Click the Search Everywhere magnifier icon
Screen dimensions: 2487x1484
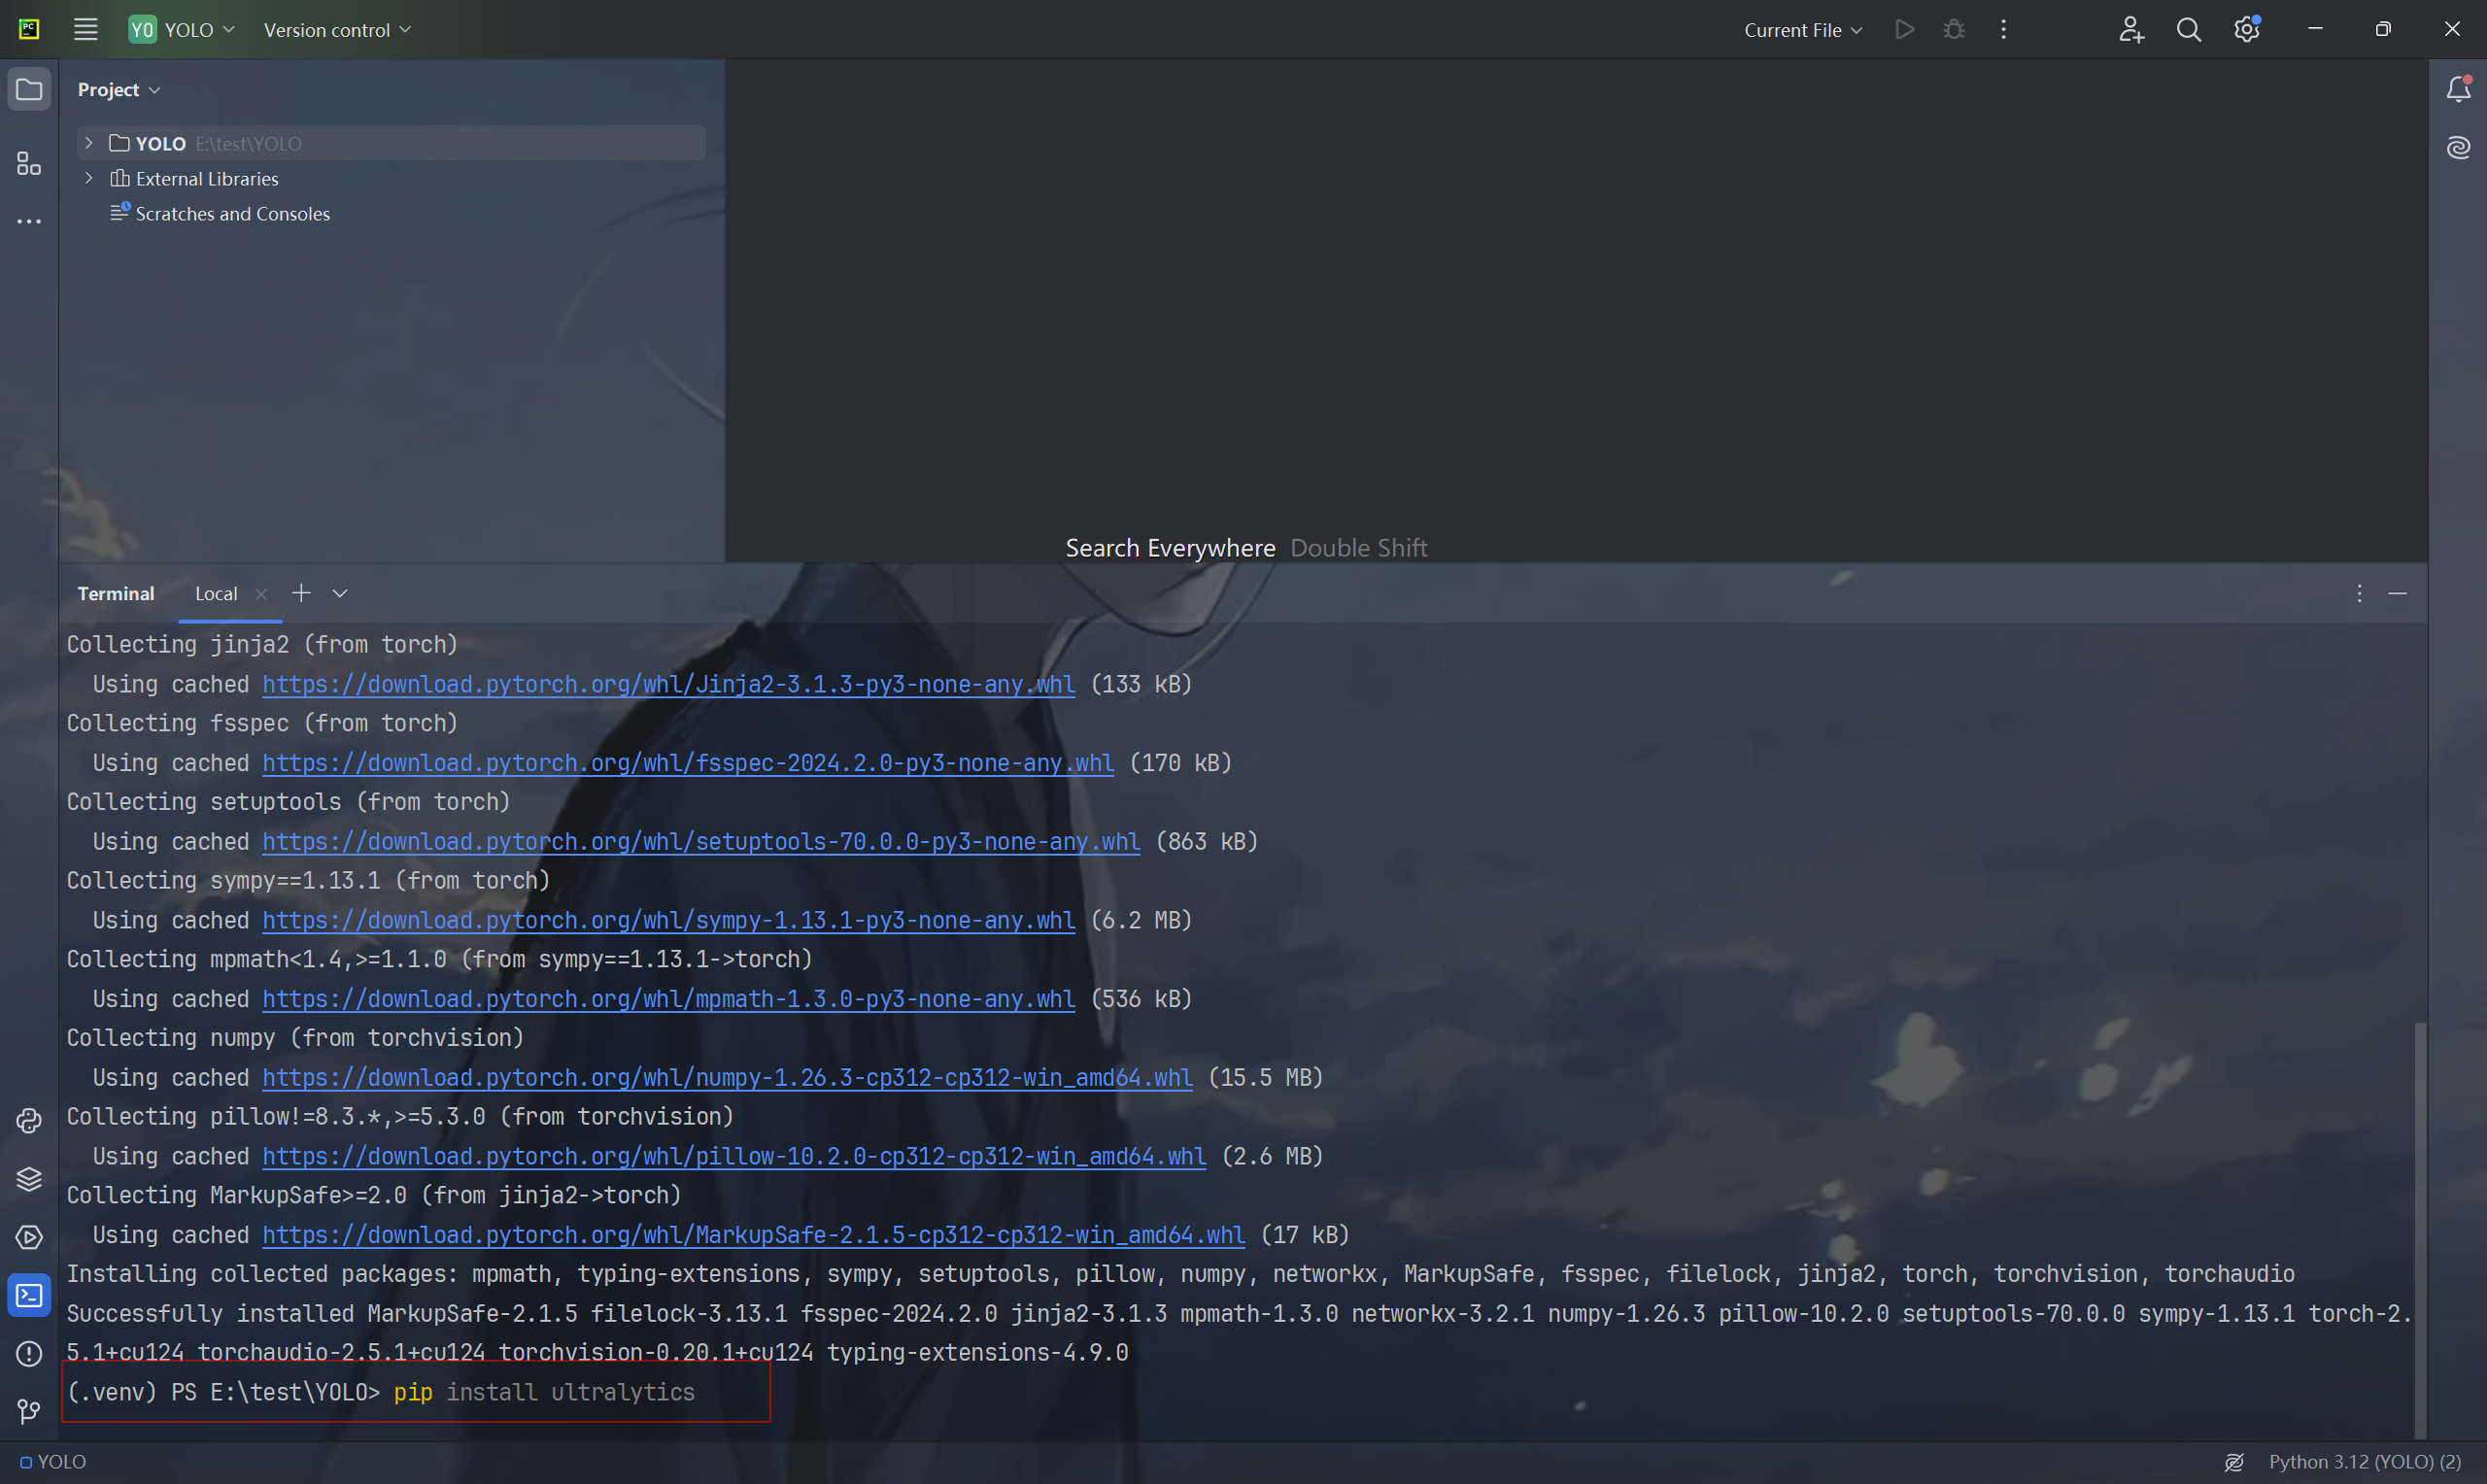pos(2188,30)
